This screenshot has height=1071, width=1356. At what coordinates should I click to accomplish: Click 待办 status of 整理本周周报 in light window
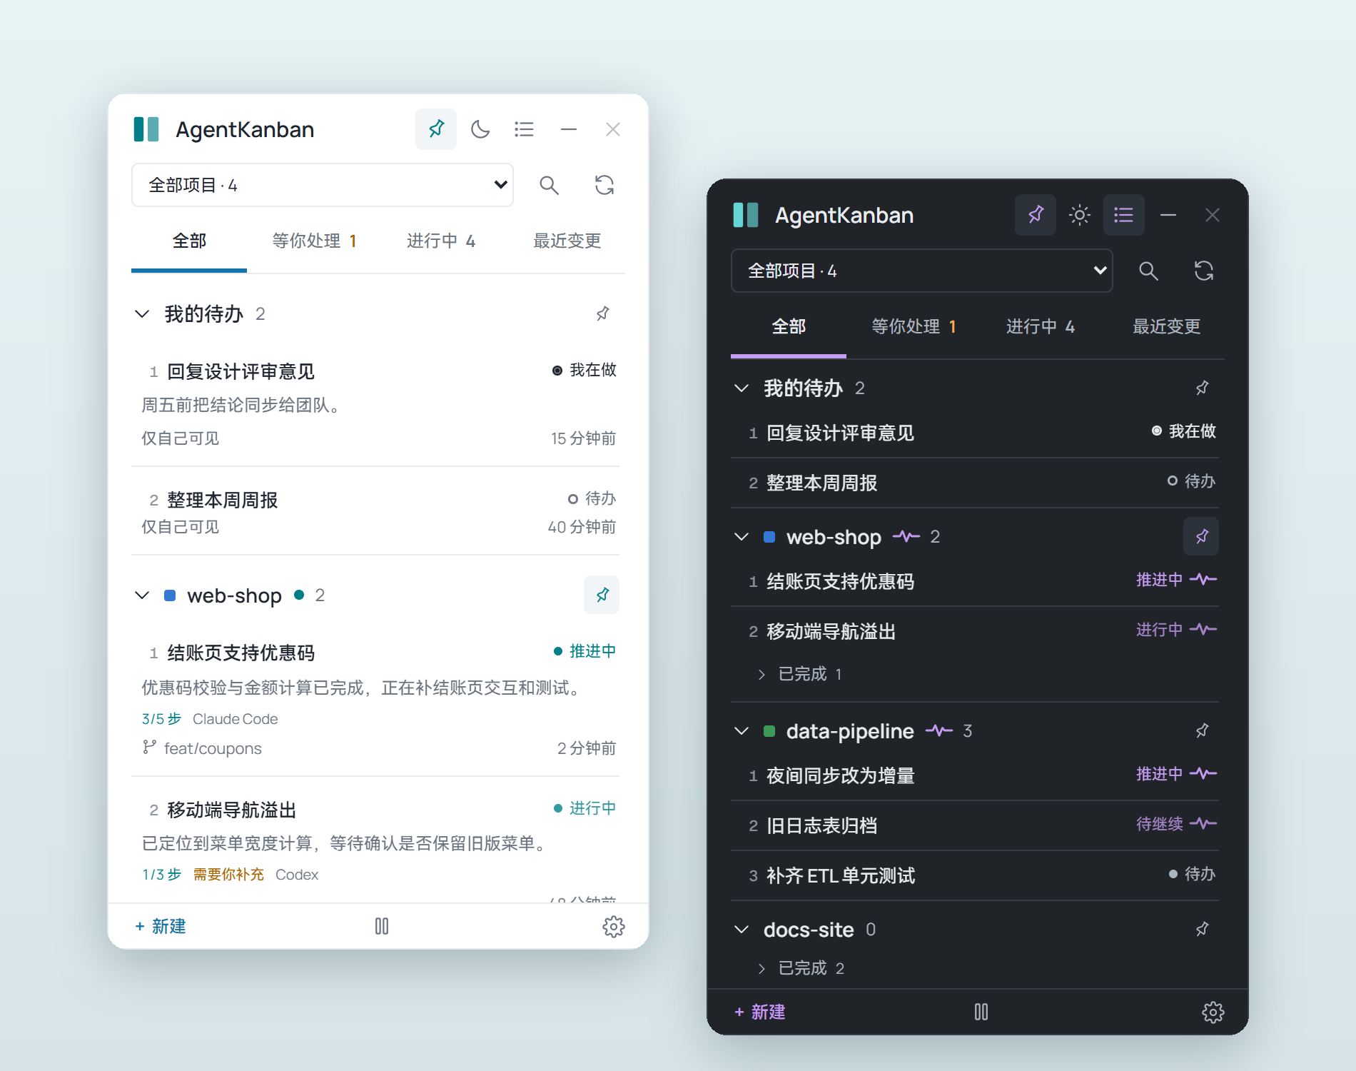click(x=592, y=498)
